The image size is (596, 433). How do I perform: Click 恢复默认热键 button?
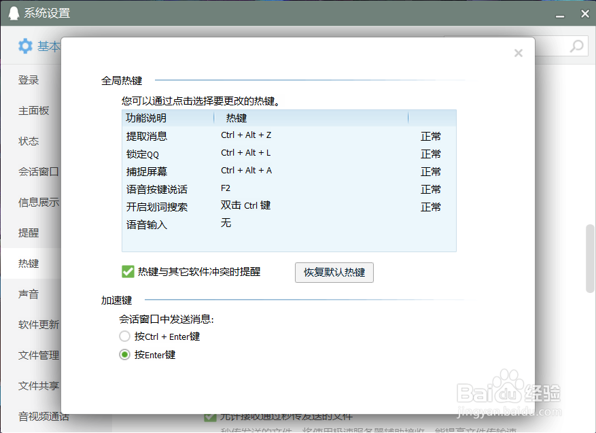pyautogui.click(x=334, y=272)
